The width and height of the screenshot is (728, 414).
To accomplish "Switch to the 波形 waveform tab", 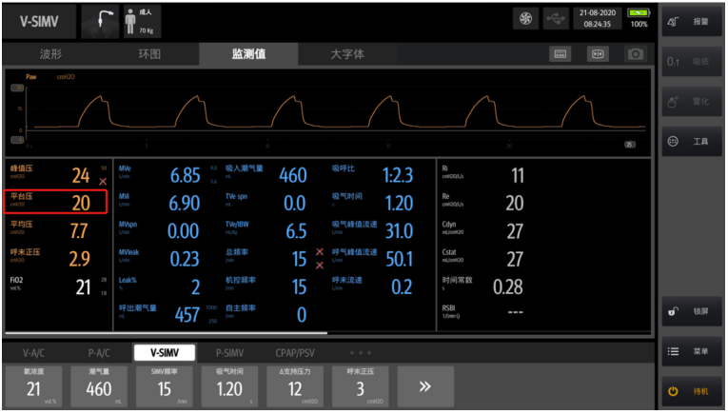I will (x=50, y=54).
